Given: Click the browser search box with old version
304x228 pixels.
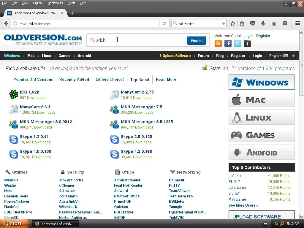Looking at the screenshot, I should pyautogui.click(x=199, y=24).
